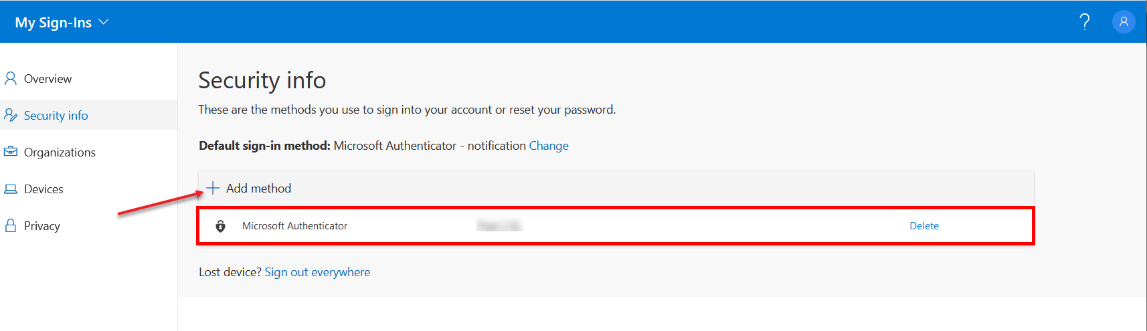Viewport: 1147px width, 331px height.
Task: Click the Security info sidebar icon
Action: tap(11, 116)
